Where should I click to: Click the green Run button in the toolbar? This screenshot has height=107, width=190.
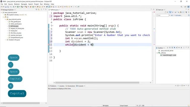click(x=18, y=7)
